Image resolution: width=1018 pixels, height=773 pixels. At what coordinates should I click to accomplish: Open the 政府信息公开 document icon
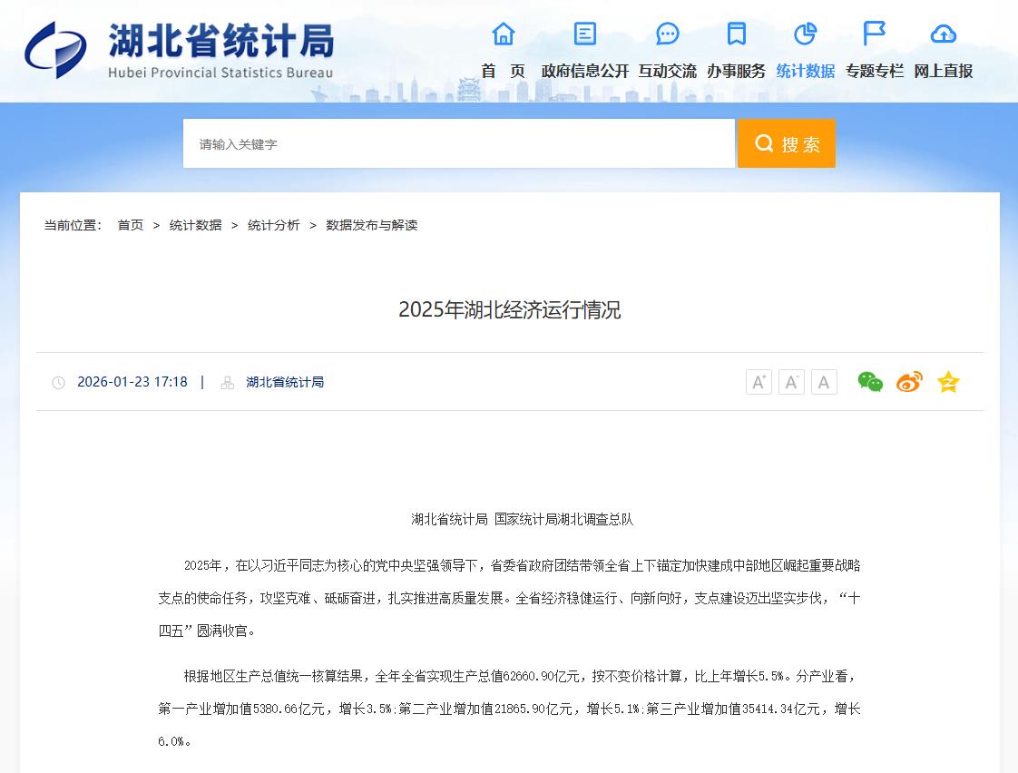click(x=585, y=34)
